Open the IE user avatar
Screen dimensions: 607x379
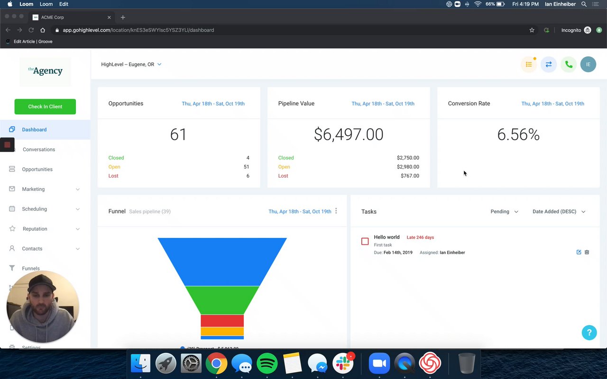point(588,64)
